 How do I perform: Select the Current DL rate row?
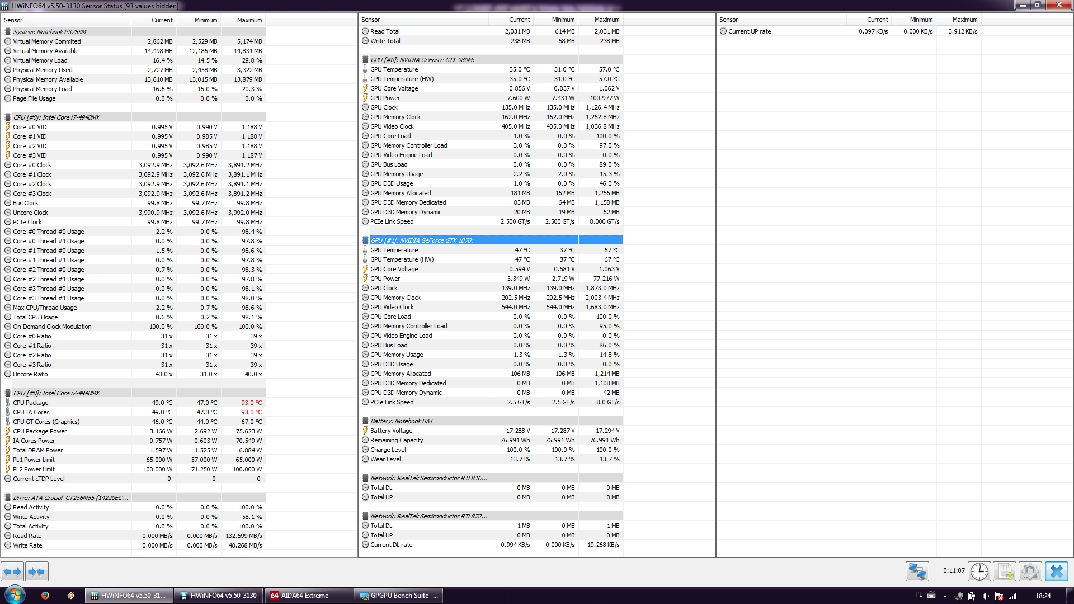point(491,545)
